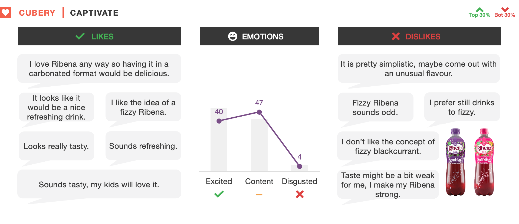This screenshot has height=224, width=519.
Task: Click the red Bot 30% arrow icon
Action: click(505, 10)
